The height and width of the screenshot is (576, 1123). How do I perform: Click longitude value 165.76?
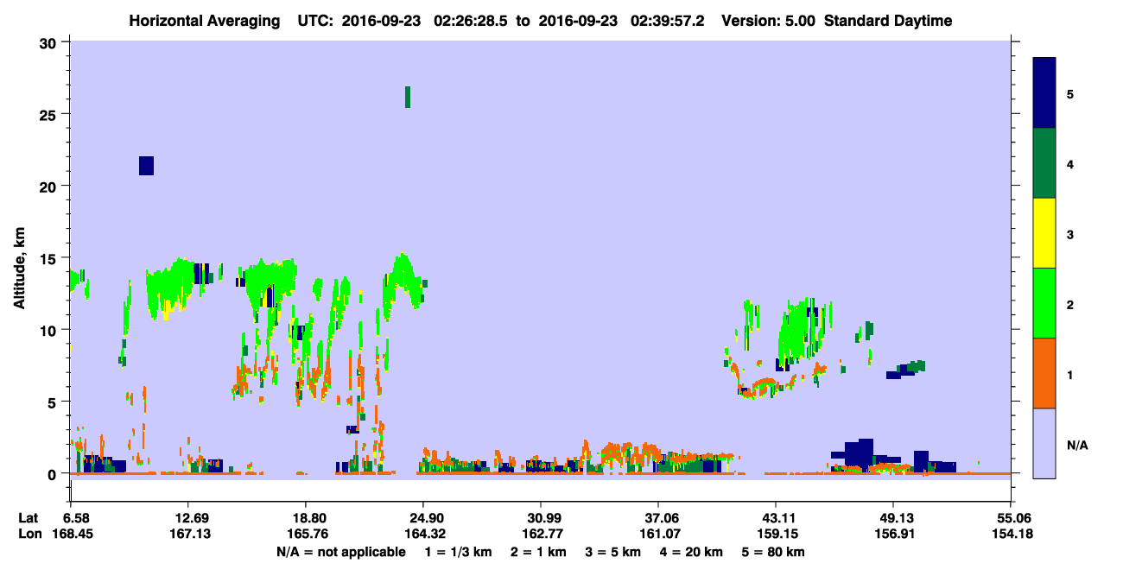tap(306, 534)
